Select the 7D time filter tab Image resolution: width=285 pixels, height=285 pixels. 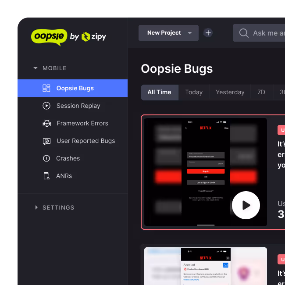pos(261,93)
